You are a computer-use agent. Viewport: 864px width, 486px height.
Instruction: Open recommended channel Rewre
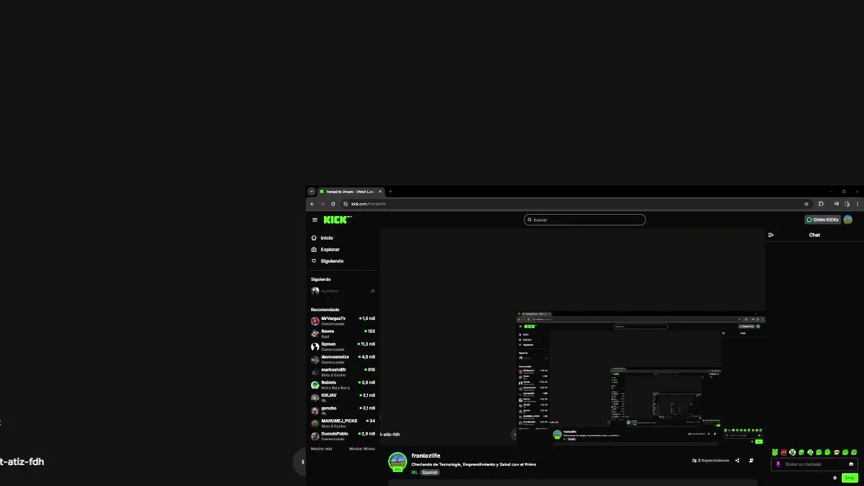coord(343,333)
